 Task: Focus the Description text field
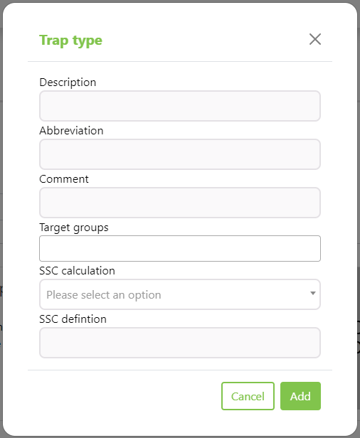[x=180, y=106]
